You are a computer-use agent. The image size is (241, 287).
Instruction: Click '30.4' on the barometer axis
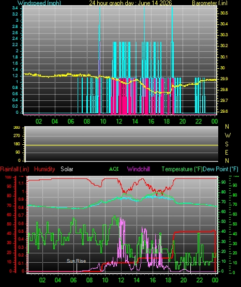(x=224, y=24)
